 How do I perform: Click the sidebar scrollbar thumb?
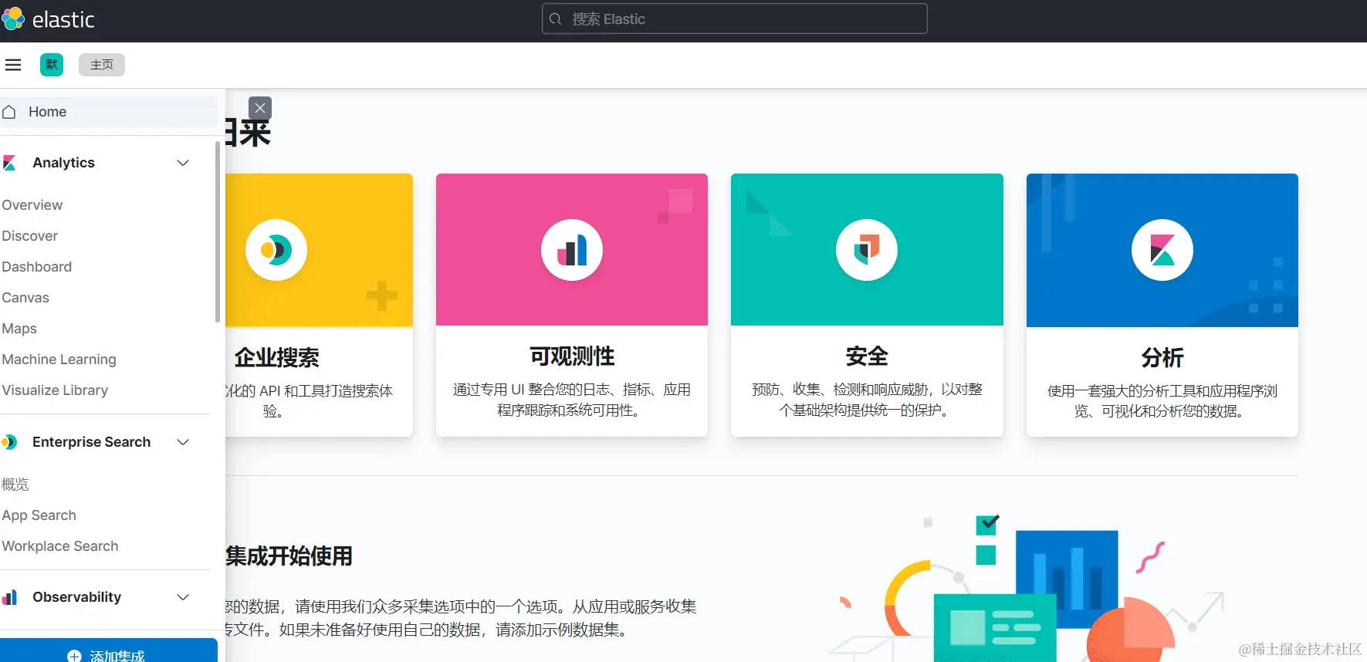(x=218, y=231)
